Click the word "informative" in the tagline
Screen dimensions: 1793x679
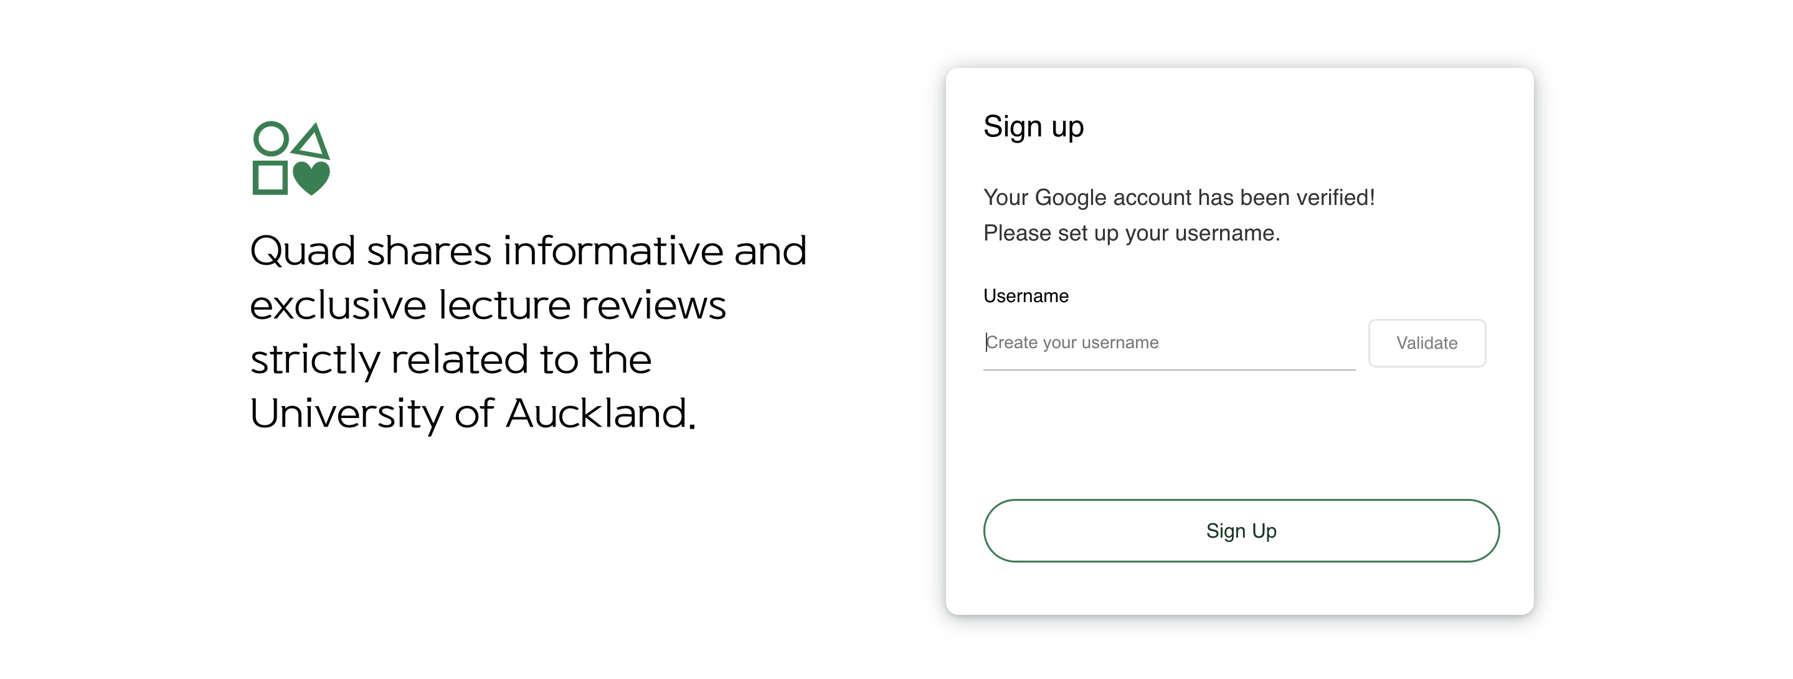(613, 250)
